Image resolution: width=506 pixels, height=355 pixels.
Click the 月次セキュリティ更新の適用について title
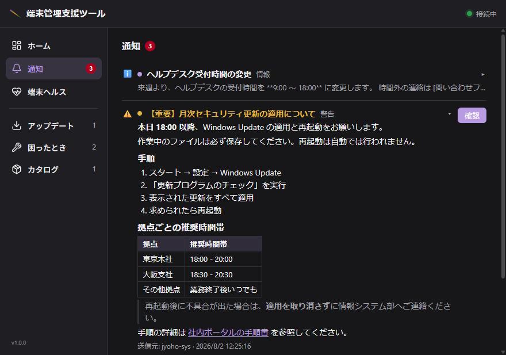pyautogui.click(x=232, y=114)
